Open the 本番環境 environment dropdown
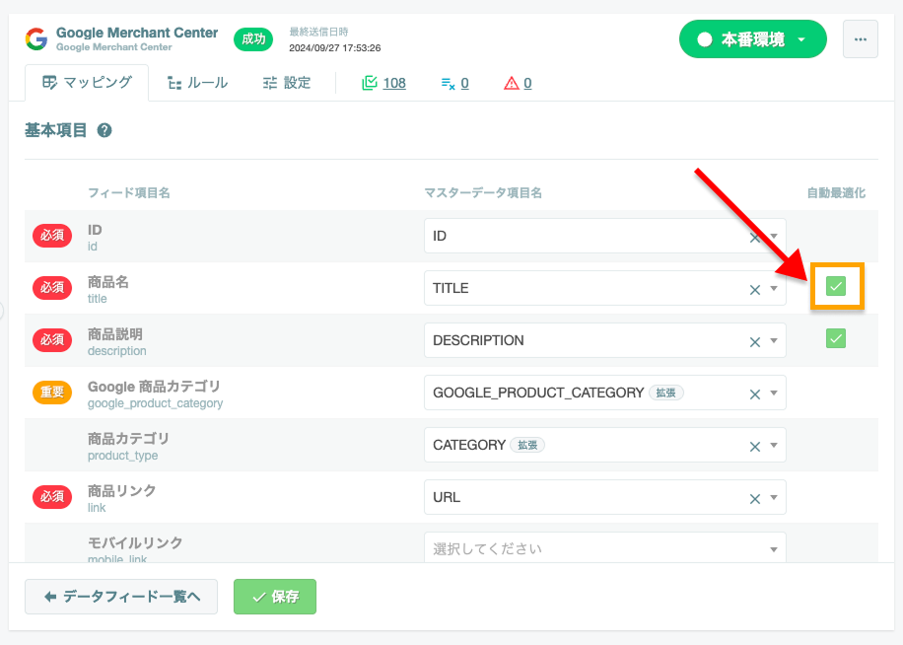The width and height of the screenshot is (903, 645). (753, 39)
